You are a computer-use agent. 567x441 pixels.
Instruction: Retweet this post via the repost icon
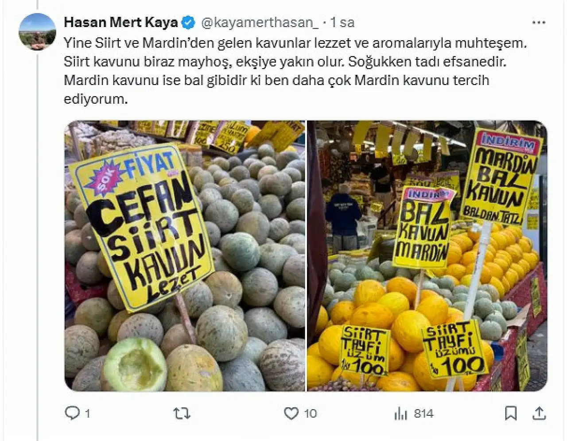(x=182, y=414)
